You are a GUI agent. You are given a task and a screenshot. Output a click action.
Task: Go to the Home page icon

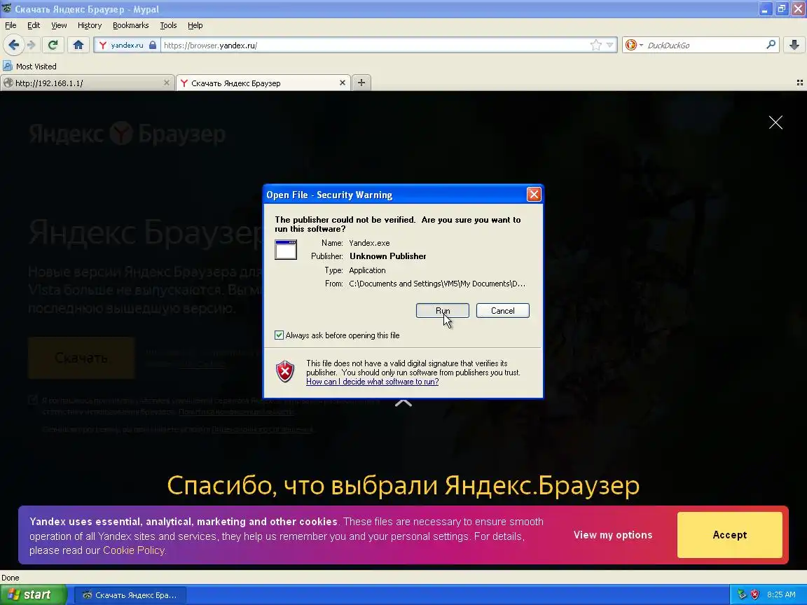(x=78, y=45)
